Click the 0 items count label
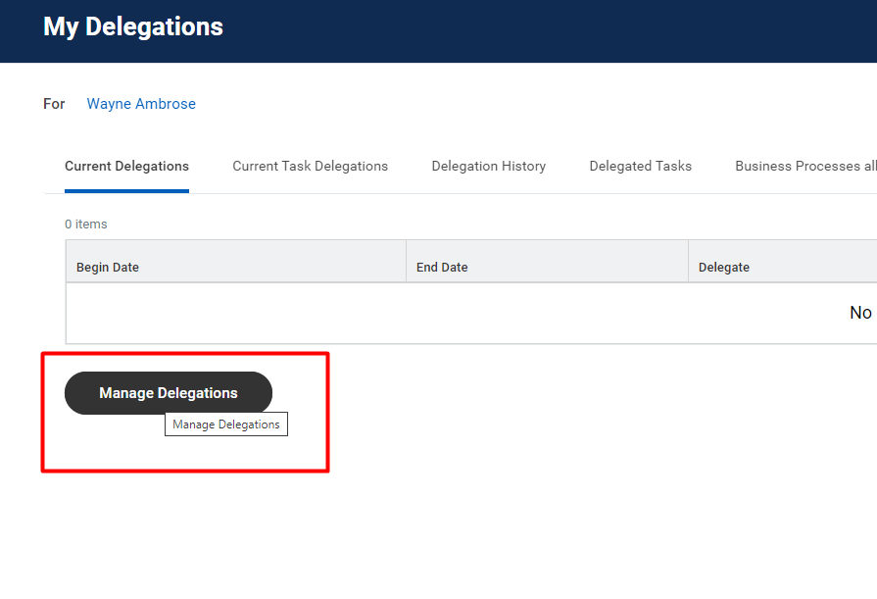The height and width of the screenshot is (599, 877). click(x=86, y=224)
